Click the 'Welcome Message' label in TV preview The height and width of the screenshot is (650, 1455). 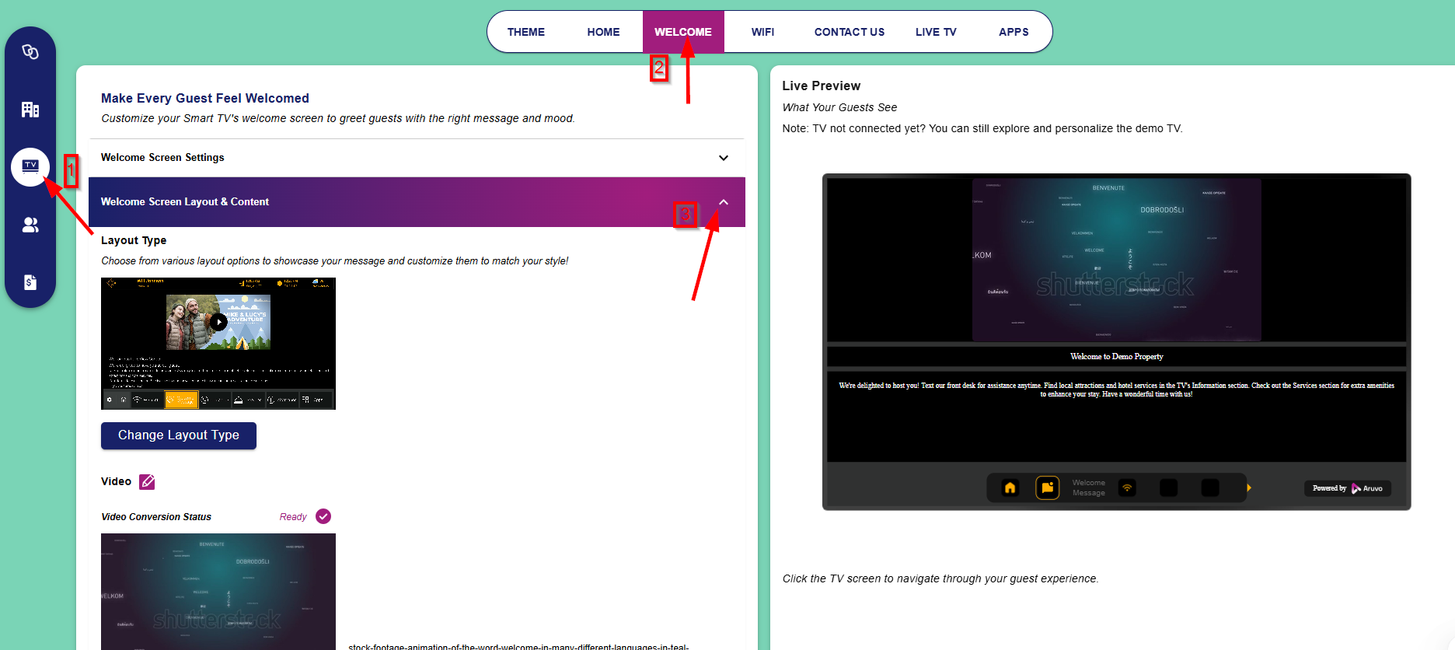pos(1088,488)
